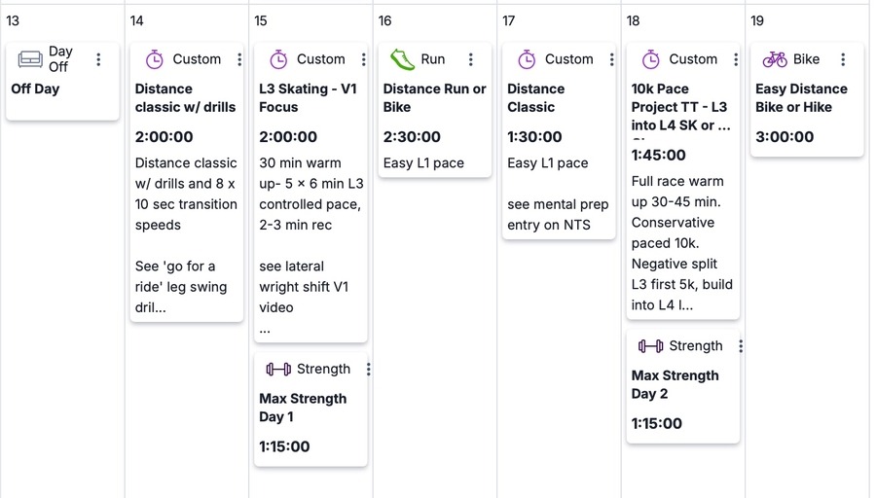Click the couch icon on Off Day

click(x=30, y=59)
